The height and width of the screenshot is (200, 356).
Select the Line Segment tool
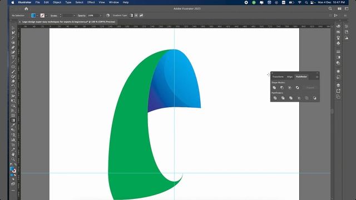click(13, 62)
